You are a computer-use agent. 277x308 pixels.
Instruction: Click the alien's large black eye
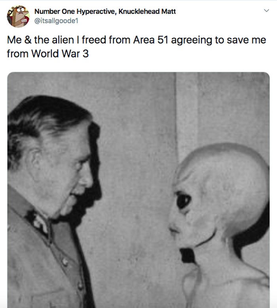[183, 200]
